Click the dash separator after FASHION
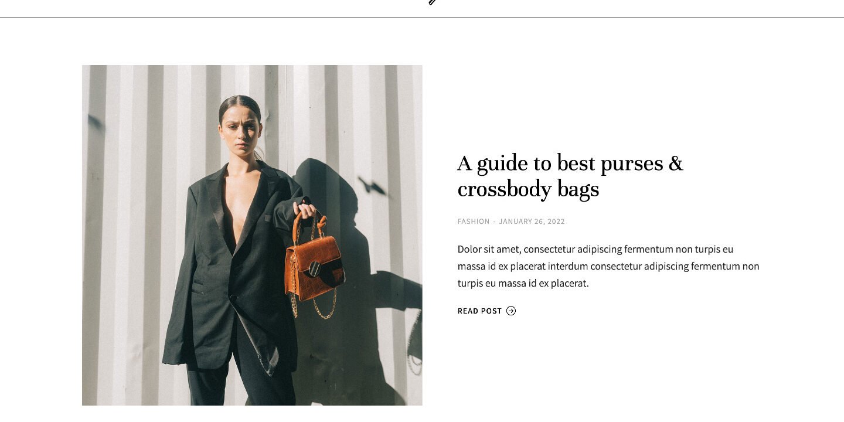The image size is (844, 422). [x=494, y=222]
